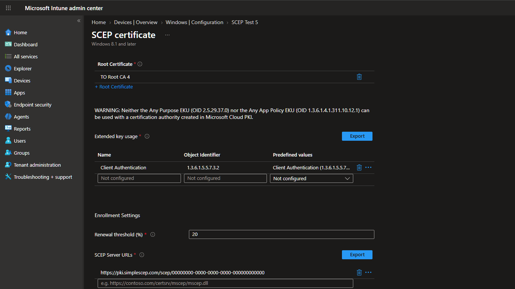Open more options for Client Authentication row

368,167
